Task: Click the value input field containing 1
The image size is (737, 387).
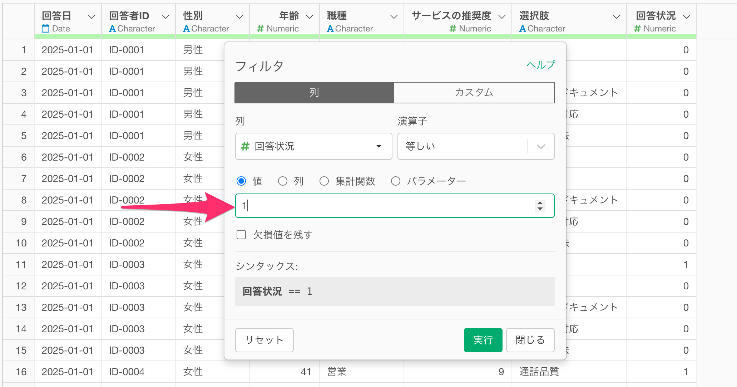Action: (386, 206)
